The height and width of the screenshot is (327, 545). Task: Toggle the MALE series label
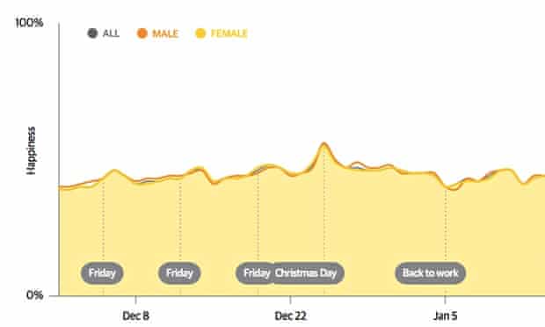[x=165, y=33]
